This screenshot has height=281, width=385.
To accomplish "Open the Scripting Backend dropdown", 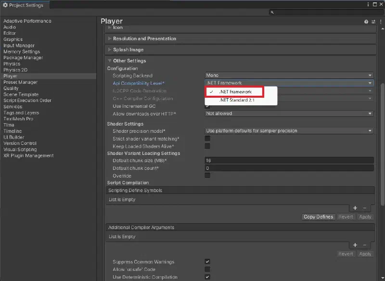I will coord(289,76).
